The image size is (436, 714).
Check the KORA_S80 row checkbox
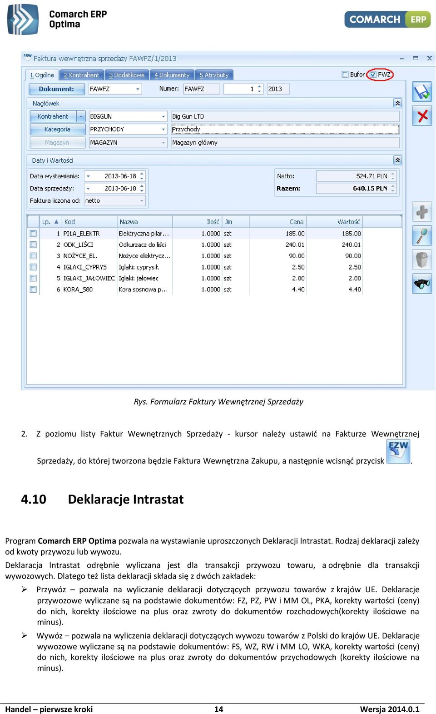[x=33, y=290]
